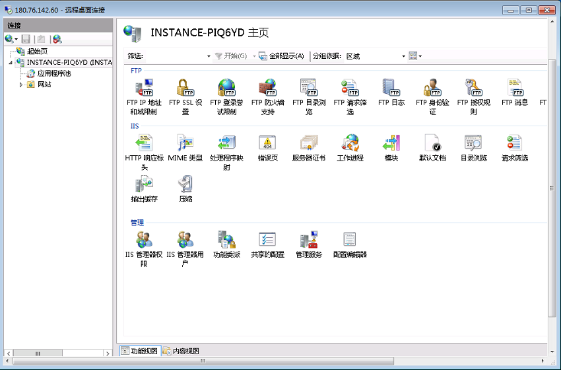Open 管理服务 feature
This screenshot has width=561, height=370.
pyautogui.click(x=309, y=244)
